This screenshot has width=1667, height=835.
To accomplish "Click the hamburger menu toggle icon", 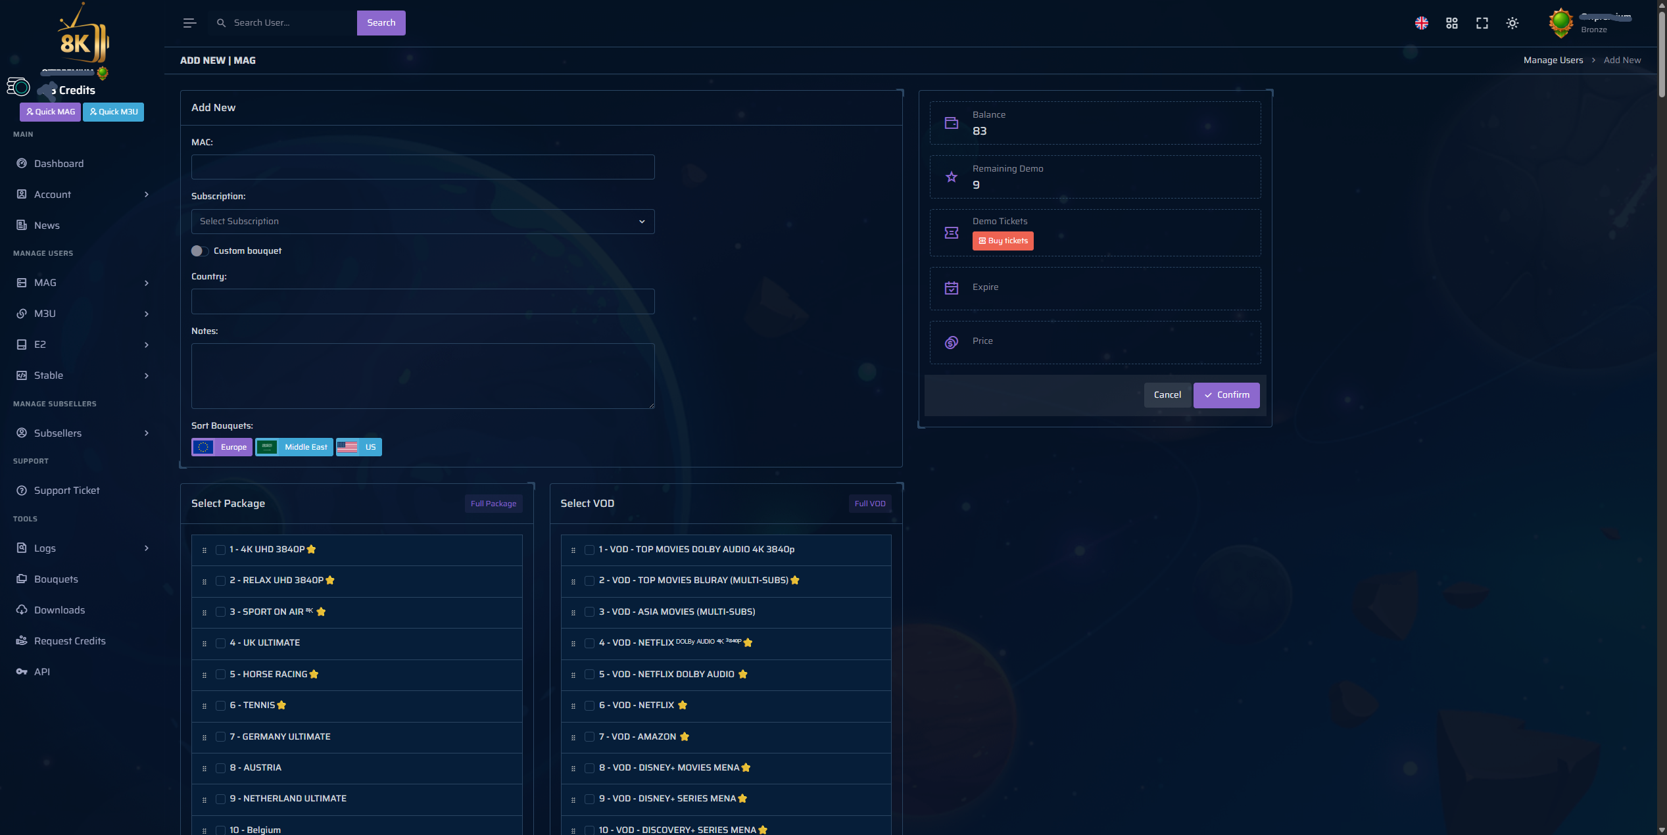I will (189, 23).
